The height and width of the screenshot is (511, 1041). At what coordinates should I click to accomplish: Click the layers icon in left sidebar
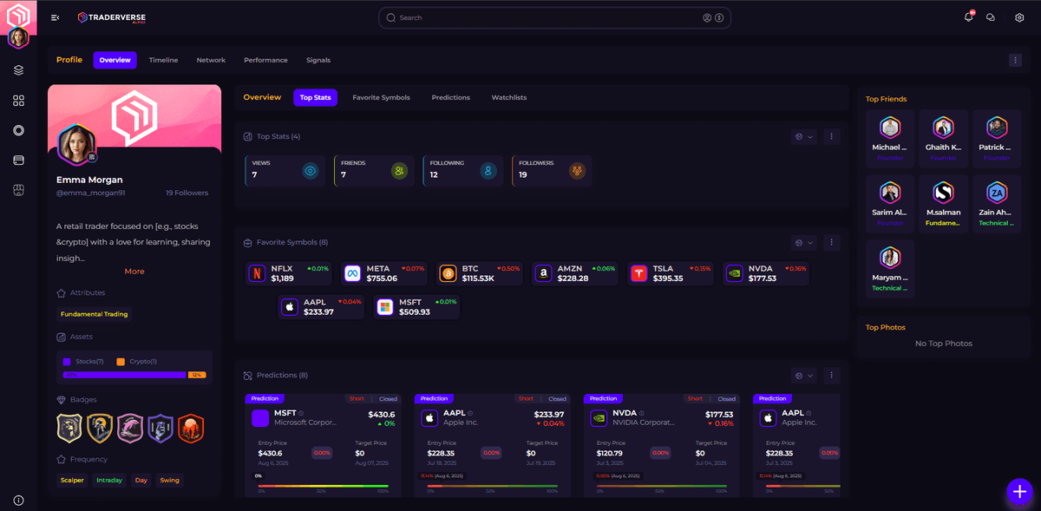click(x=18, y=70)
